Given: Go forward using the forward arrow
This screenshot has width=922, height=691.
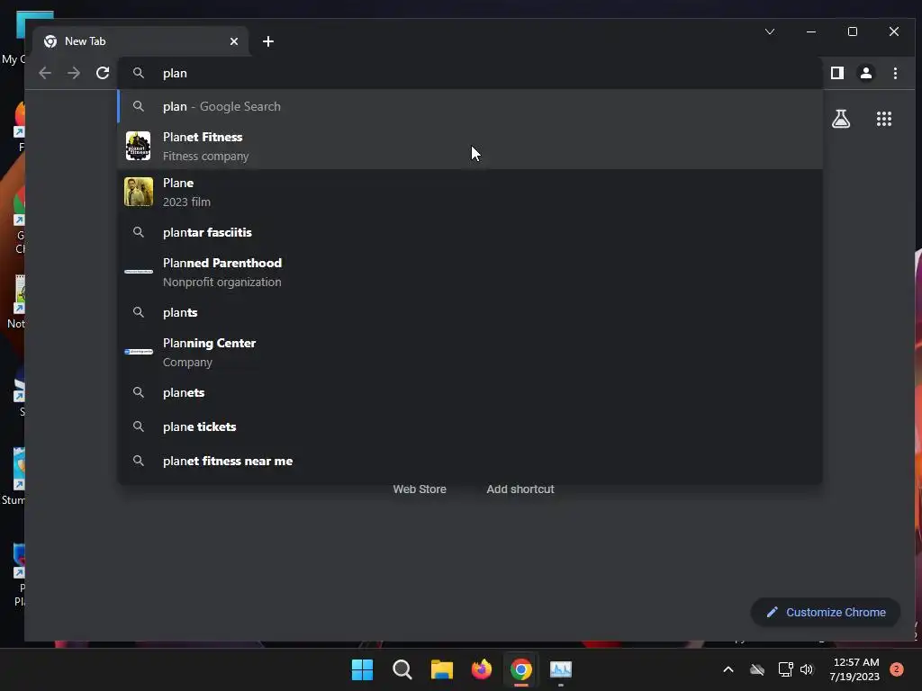Looking at the screenshot, I should pyautogui.click(x=74, y=73).
